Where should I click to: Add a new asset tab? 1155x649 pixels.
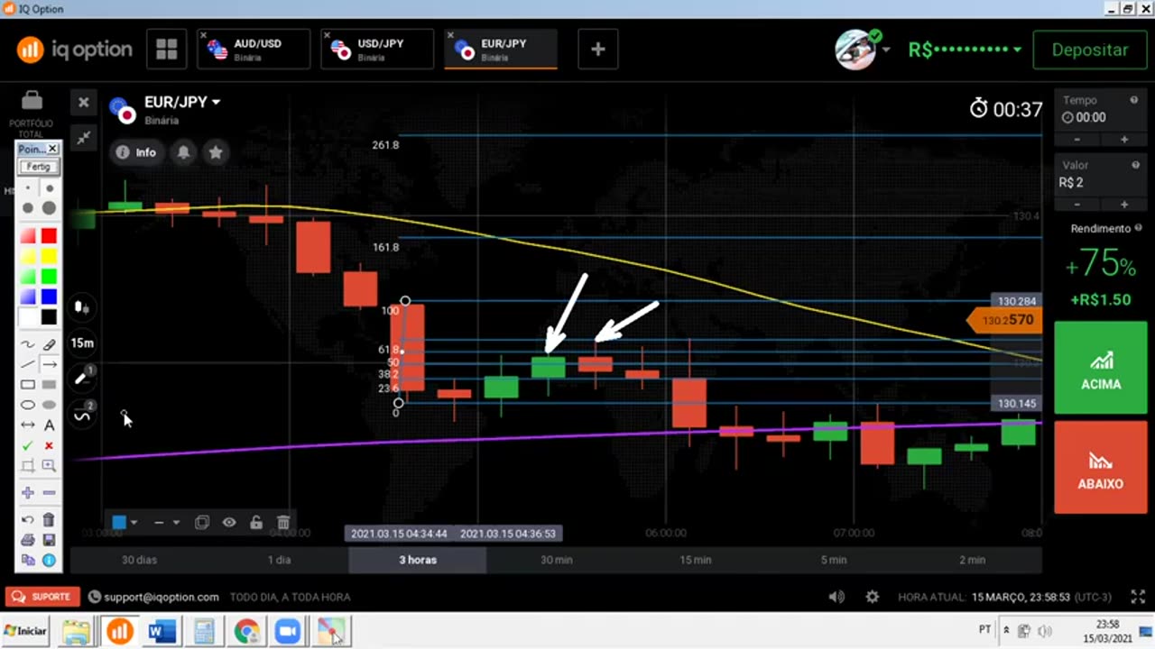598,49
